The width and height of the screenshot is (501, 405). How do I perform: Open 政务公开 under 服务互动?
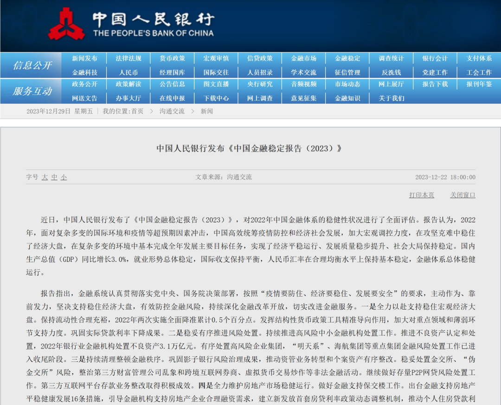point(85,84)
